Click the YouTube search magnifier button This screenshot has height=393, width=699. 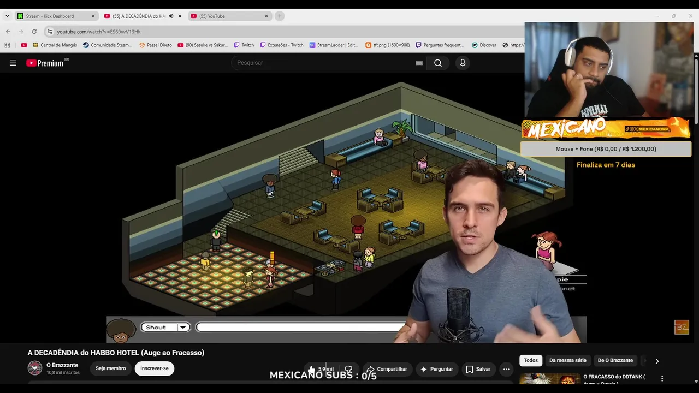coord(438,63)
